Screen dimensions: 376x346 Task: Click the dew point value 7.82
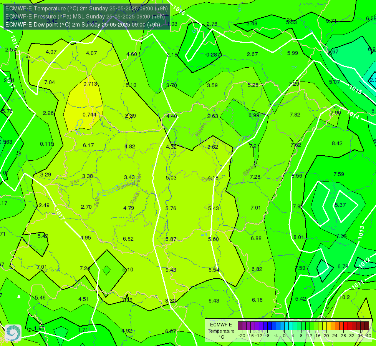[295, 115]
